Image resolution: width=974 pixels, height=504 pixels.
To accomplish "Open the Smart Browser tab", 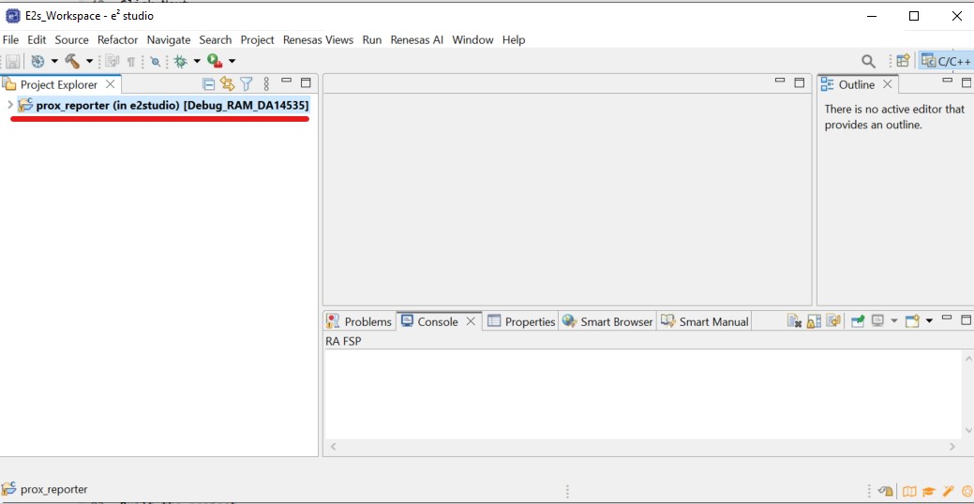I will [x=607, y=321].
